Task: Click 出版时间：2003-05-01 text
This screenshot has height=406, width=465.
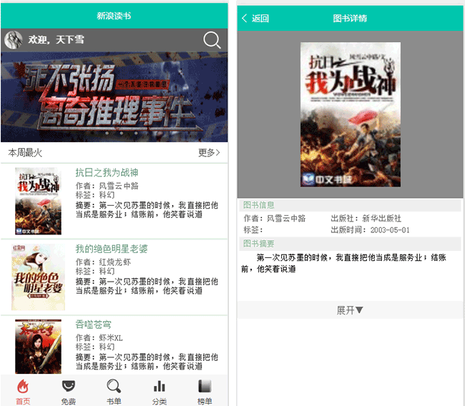Action: pyautogui.click(x=370, y=230)
